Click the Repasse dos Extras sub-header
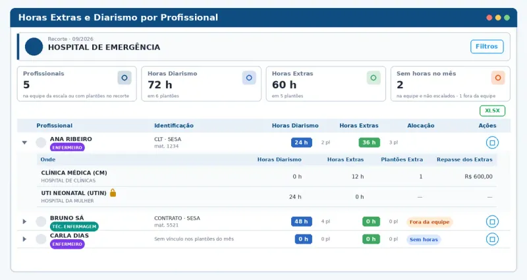This screenshot has height=280, width=527. [464, 159]
